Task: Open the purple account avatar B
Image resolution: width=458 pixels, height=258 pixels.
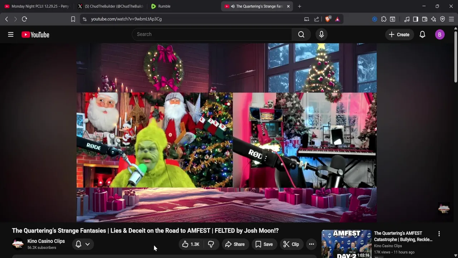Action: click(440, 34)
